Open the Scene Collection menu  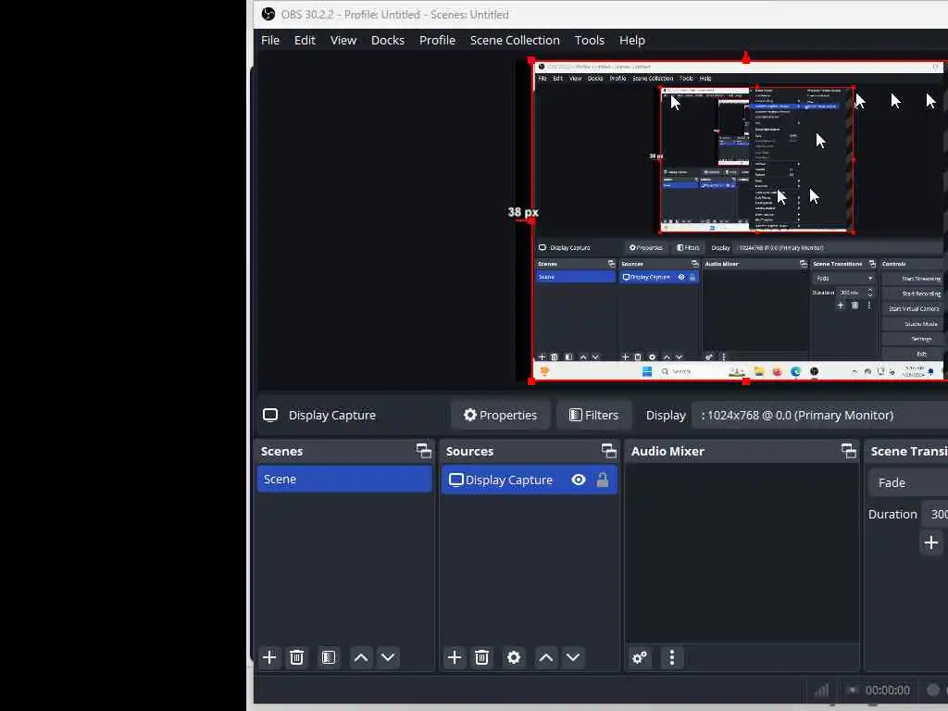[x=515, y=40]
